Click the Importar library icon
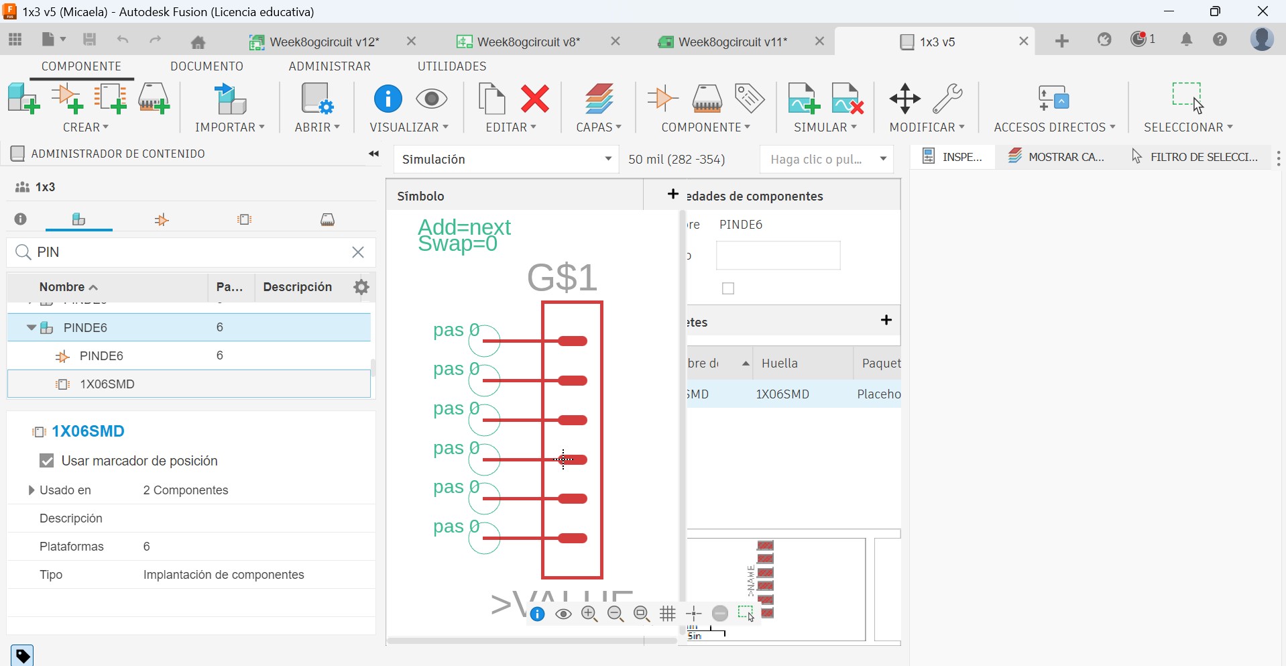The image size is (1286, 666). pos(230,99)
